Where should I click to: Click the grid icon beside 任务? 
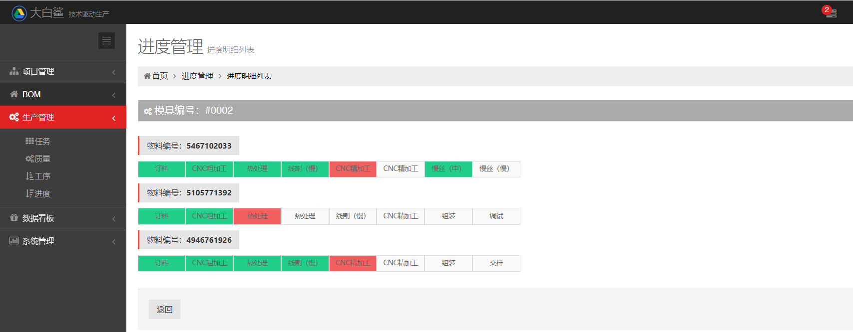[x=29, y=141]
